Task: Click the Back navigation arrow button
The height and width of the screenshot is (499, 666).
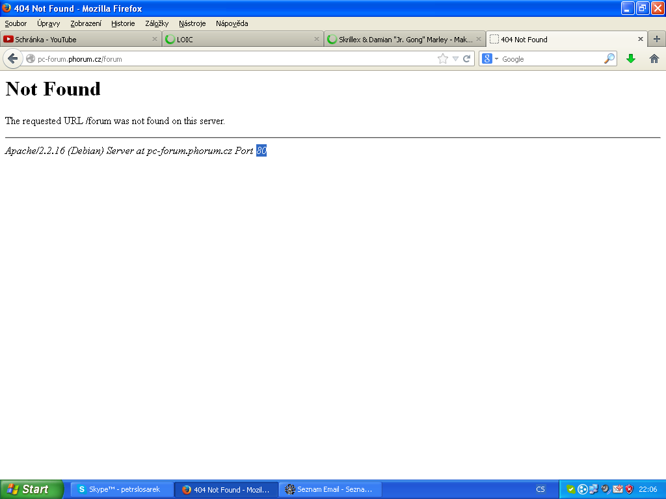Action: tap(12, 58)
